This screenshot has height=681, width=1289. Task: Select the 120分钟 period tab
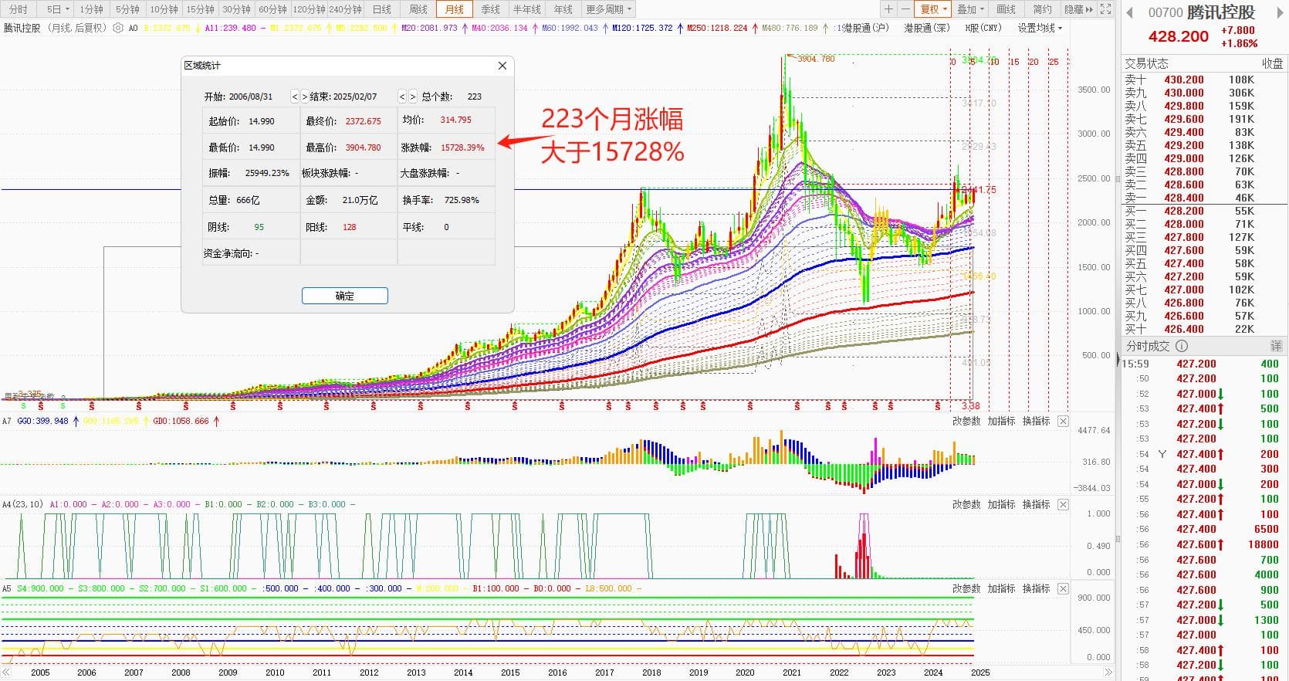(309, 9)
